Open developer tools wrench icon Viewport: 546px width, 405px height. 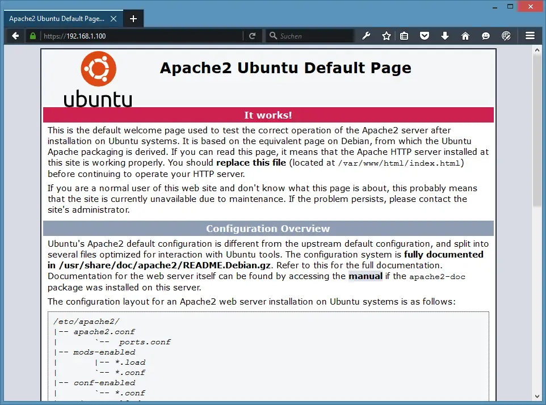tap(366, 36)
